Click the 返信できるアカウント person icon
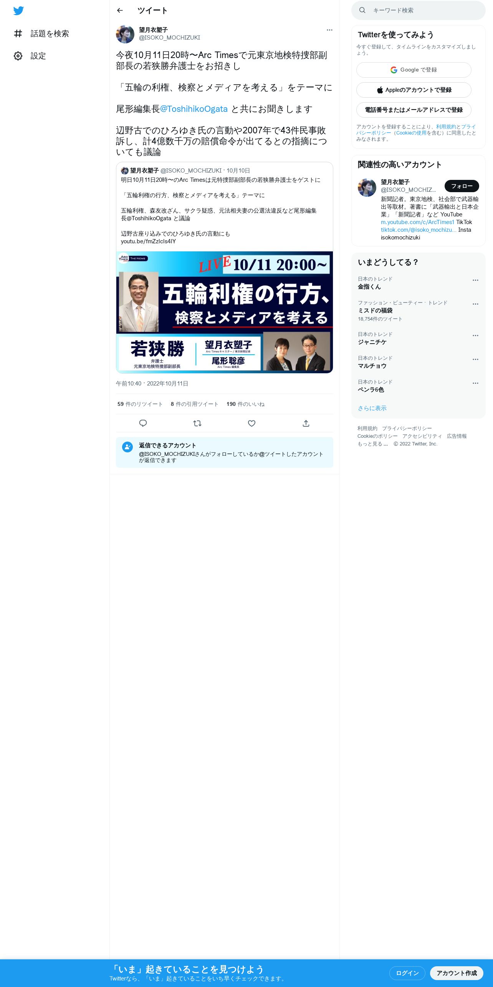Screen dimensions: 493x987 coord(127,447)
